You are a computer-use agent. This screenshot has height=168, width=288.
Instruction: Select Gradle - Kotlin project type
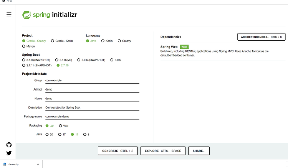(x=62, y=41)
